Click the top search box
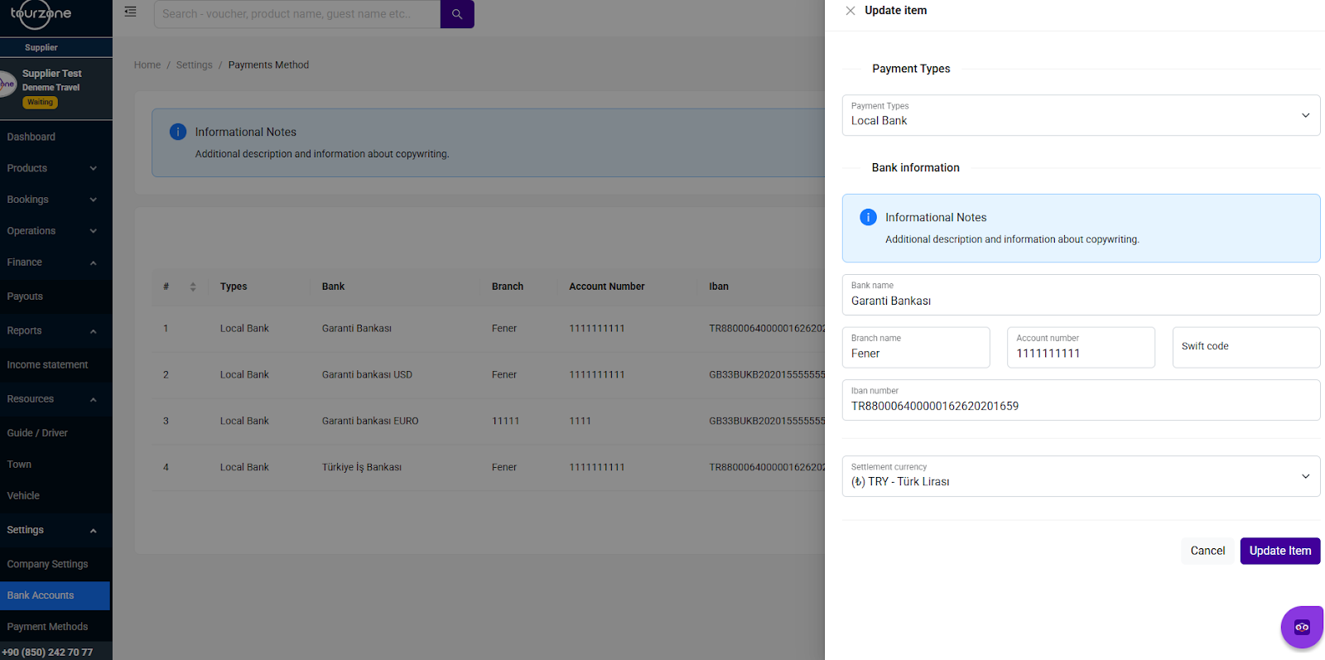The width and height of the screenshot is (1325, 660). point(297,14)
